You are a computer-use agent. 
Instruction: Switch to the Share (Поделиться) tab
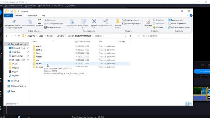tap(31, 15)
